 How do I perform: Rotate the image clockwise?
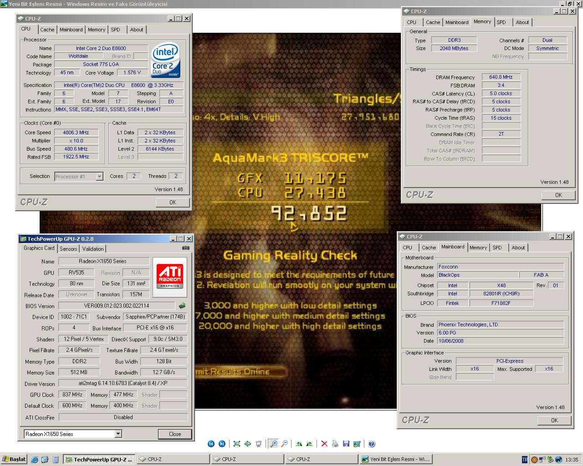tap(299, 444)
